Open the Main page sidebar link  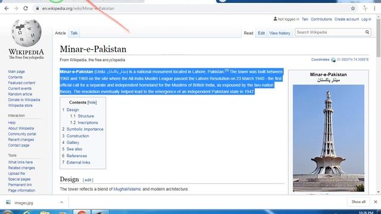[x=16, y=71]
